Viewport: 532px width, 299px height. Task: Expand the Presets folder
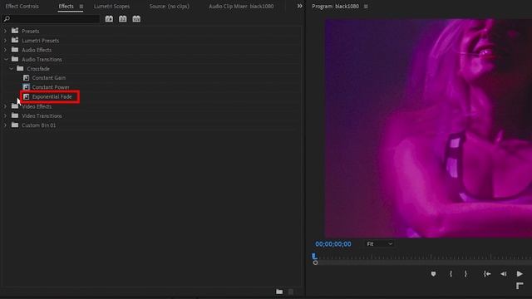coord(5,31)
